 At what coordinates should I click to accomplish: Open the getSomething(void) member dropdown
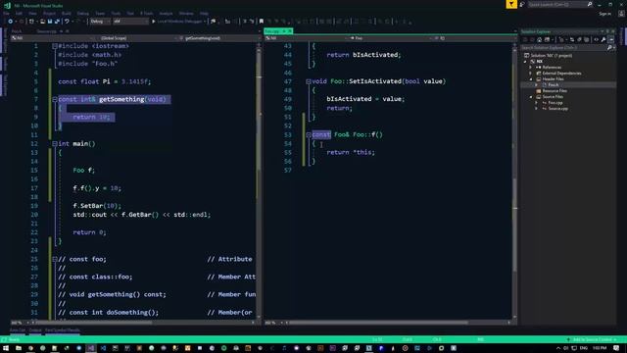(x=218, y=38)
